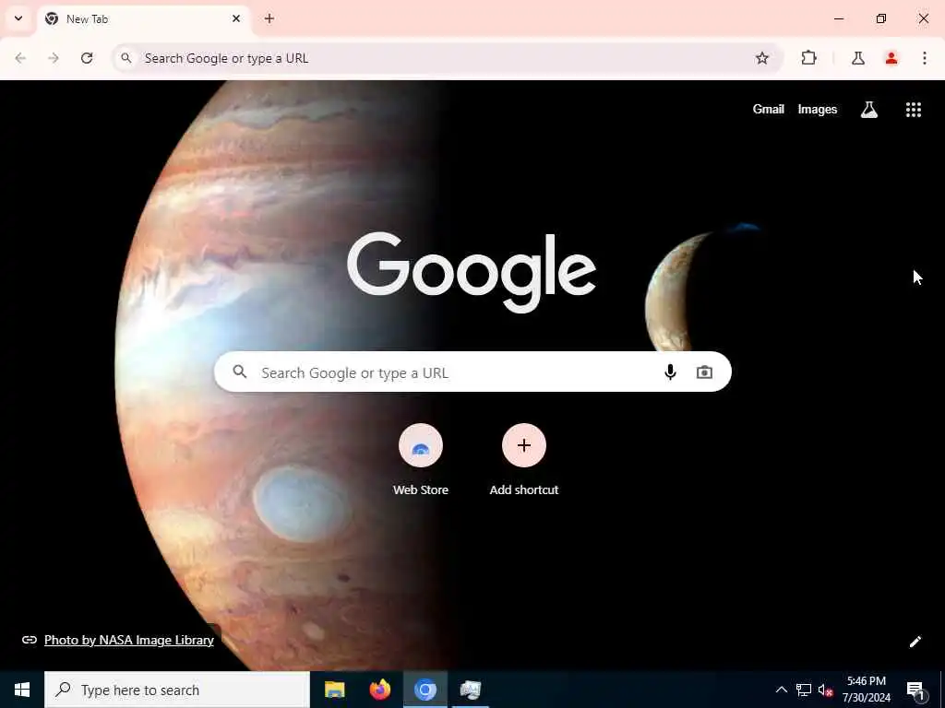Screen dimensions: 945x708
Task: Select the New Tab browser tab
Action: tap(144, 18)
